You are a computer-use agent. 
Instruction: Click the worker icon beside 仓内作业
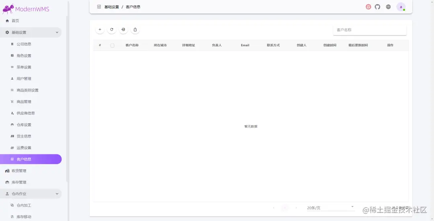7,194
